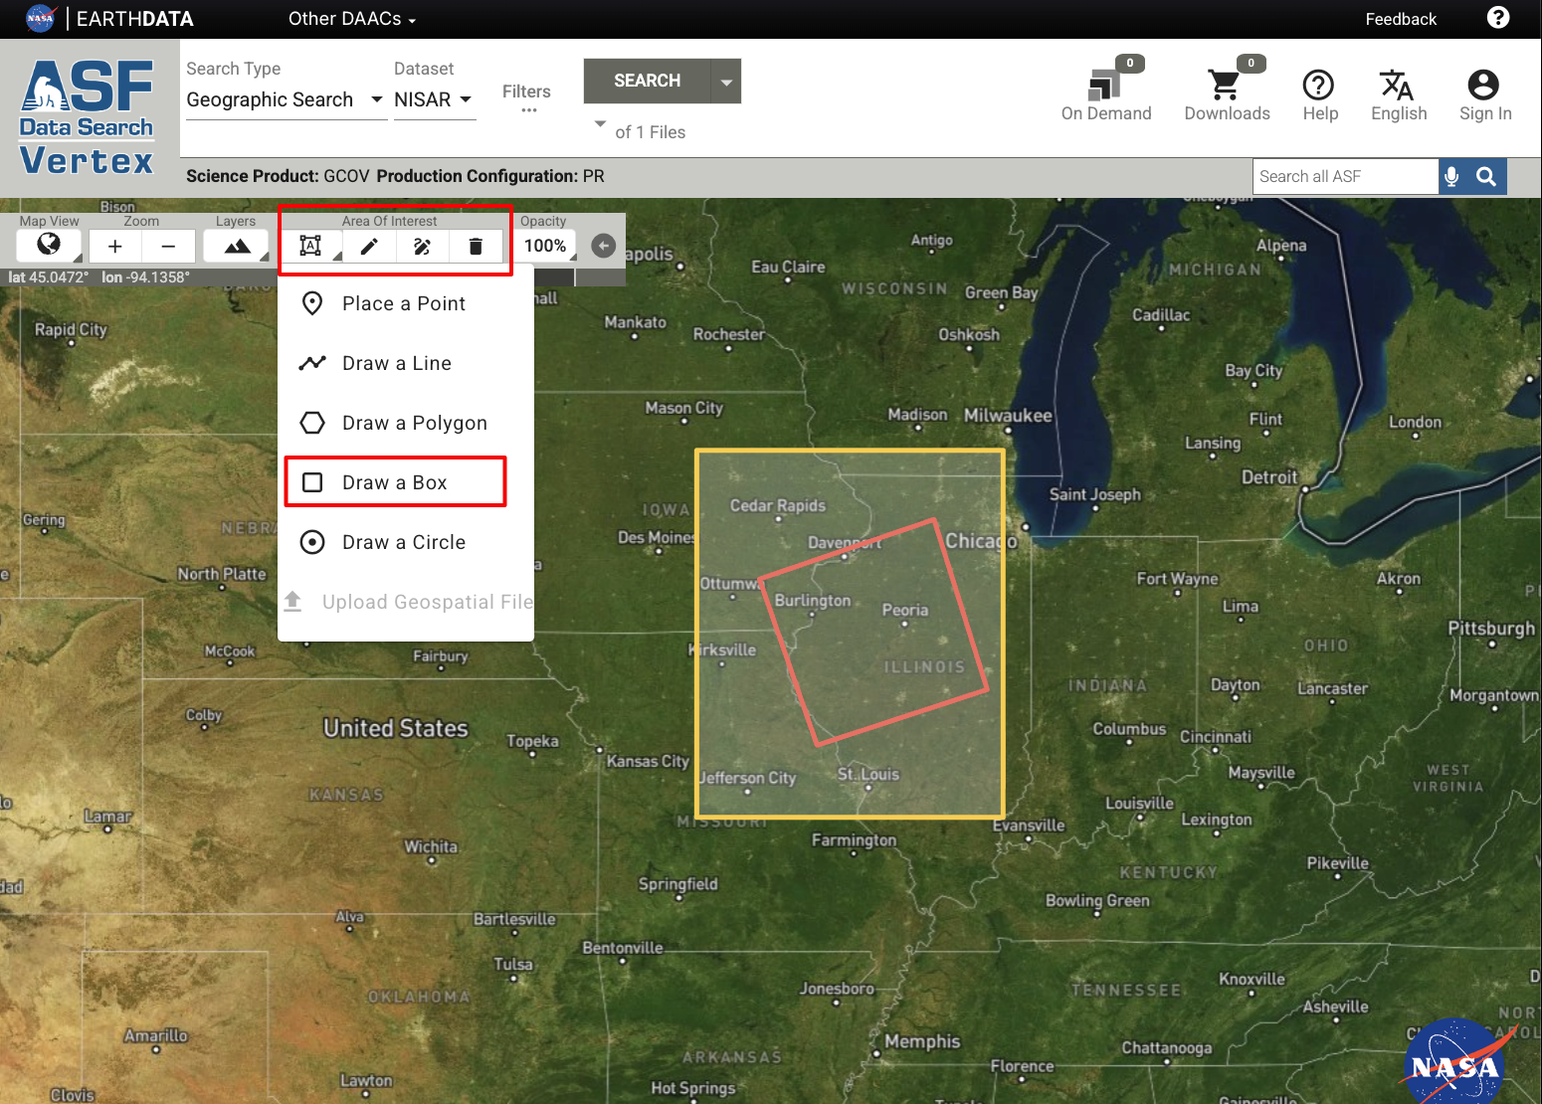1542x1104 pixels.
Task: Select the Draw a Line tool
Action: click(x=395, y=362)
